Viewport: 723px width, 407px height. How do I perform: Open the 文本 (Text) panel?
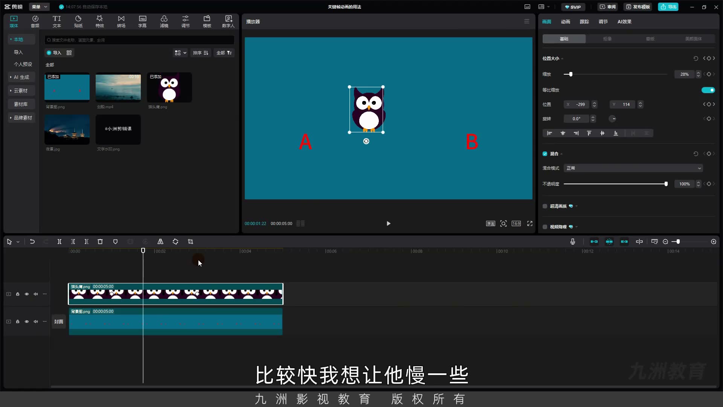tap(56, 21)
